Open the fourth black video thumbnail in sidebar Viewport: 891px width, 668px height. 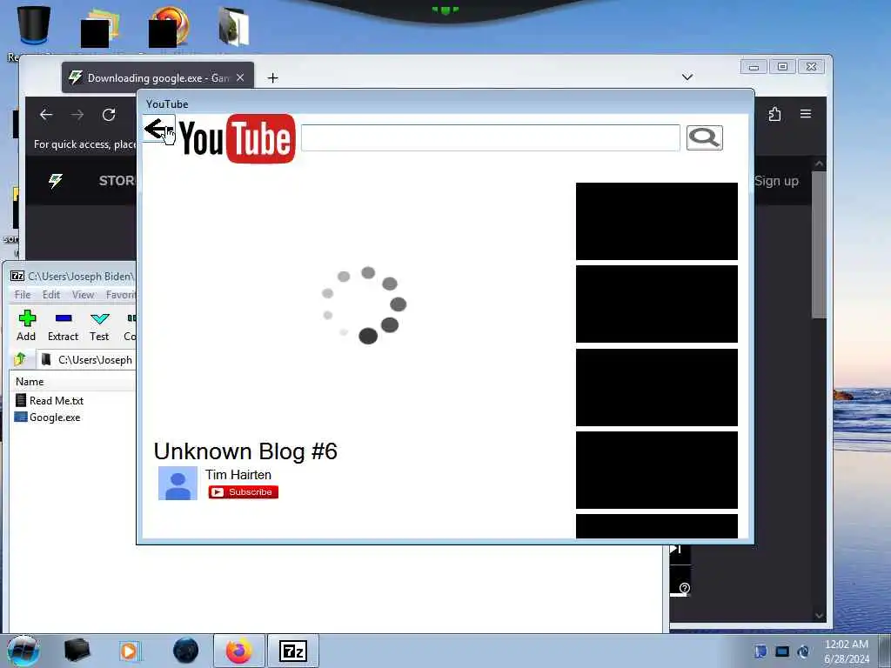tap(657, 471)
